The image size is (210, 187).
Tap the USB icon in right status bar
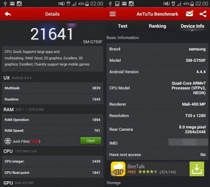[110, 4]
